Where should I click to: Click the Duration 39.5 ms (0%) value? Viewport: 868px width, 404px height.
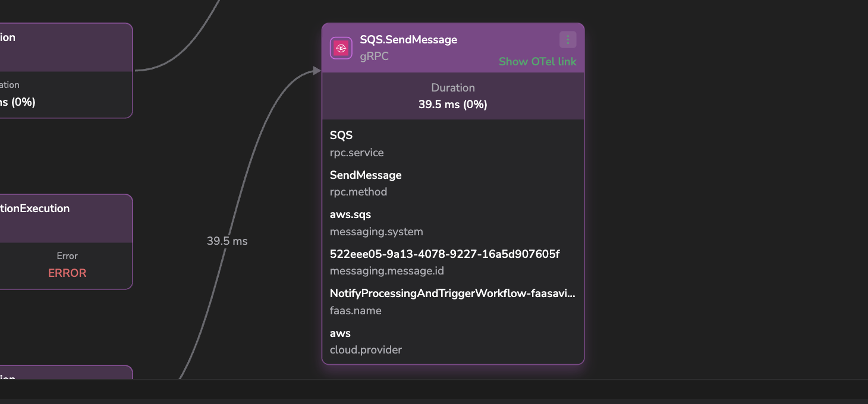pyautogui.click(x=453, y=105)
